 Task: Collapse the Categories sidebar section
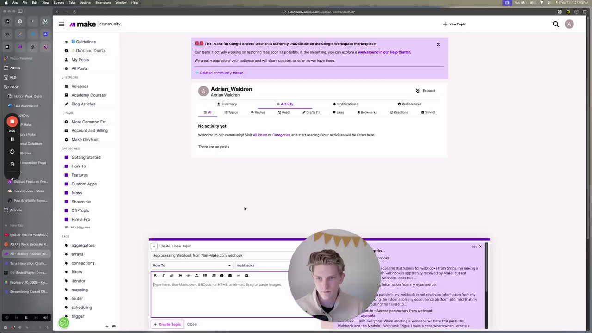pyautogui.click(x=71, y=148)
